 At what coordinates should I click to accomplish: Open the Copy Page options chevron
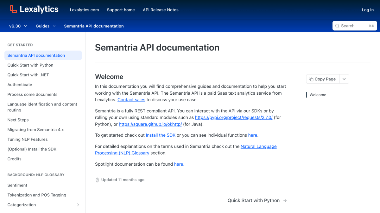pos(344,79)
